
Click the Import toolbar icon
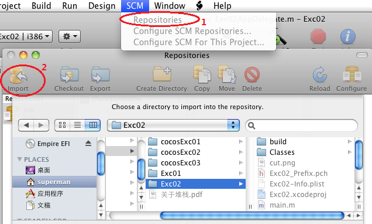pos(18,75)
